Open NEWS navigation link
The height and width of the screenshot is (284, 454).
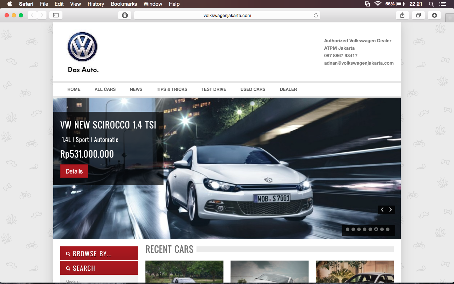[136, 89]
